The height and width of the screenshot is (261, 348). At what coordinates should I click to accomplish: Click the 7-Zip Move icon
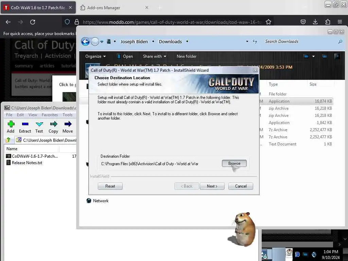[x=68, y=127]
